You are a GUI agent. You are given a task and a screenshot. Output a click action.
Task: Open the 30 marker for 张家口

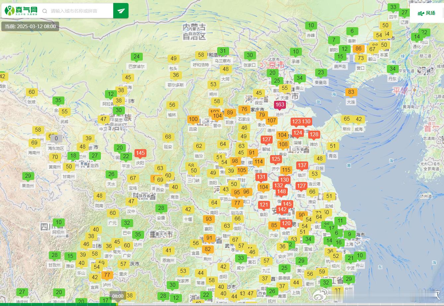[250, 56]
